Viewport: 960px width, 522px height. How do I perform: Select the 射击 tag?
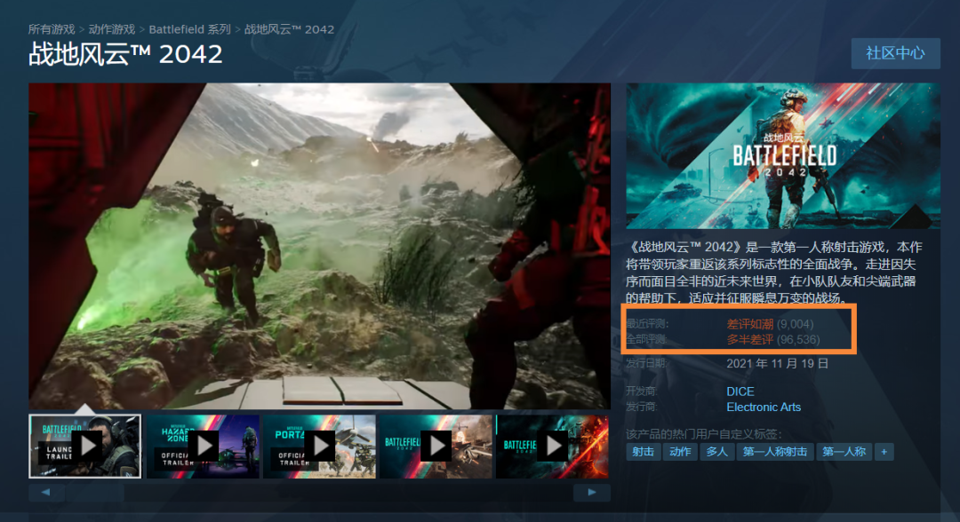[643, 452]
